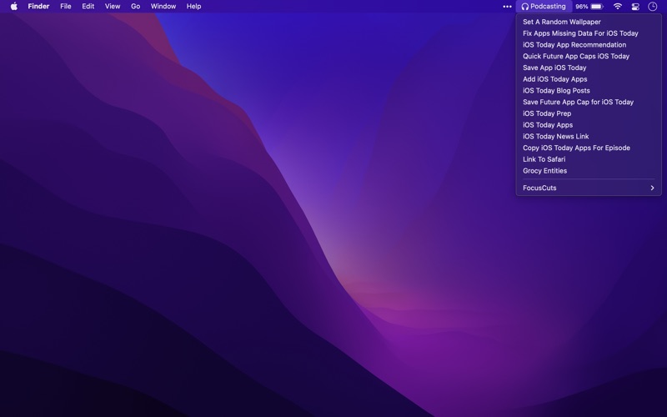Open the Wi-Fi status menu
This screenshot has height=417, width=667.
pos(618,7)
